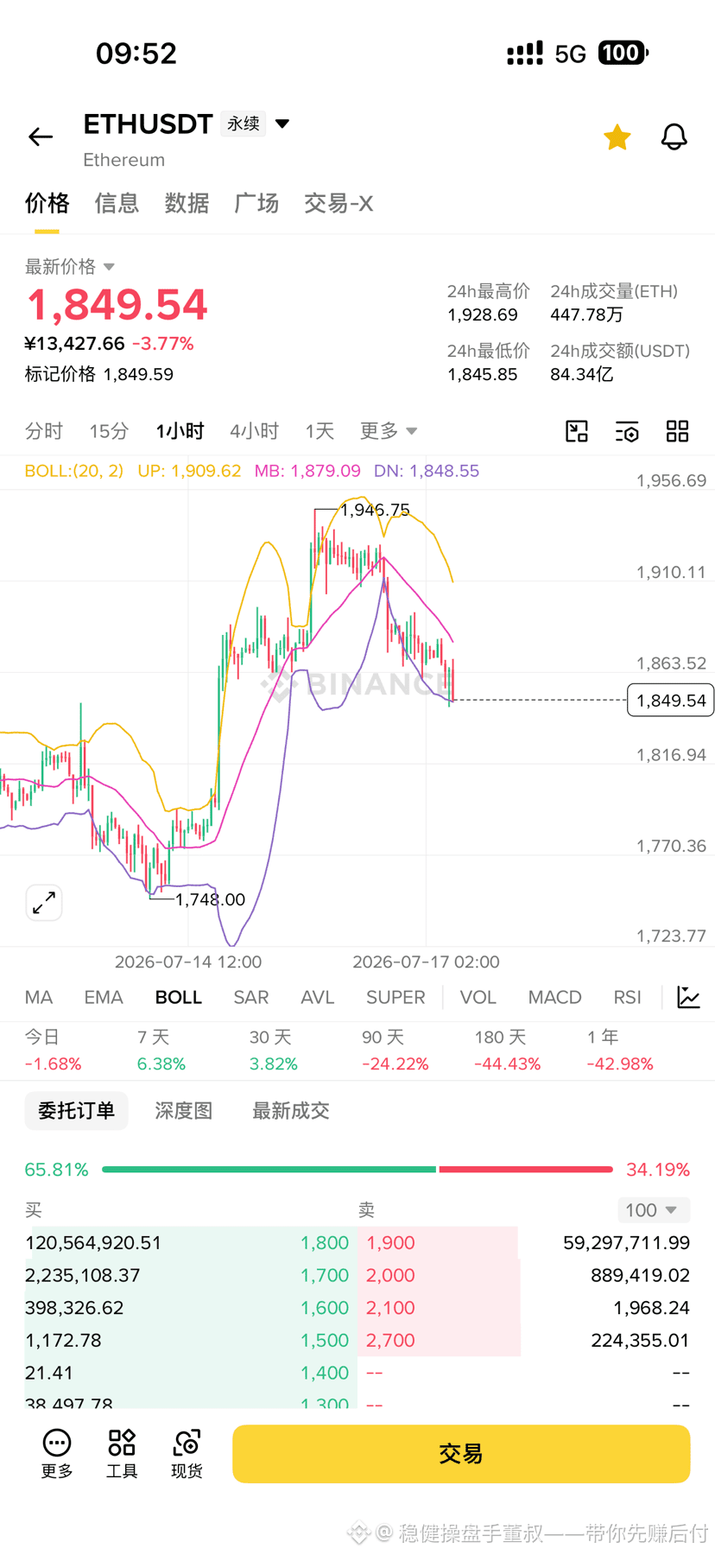Open the latest price type dropdown

(70, 266)
